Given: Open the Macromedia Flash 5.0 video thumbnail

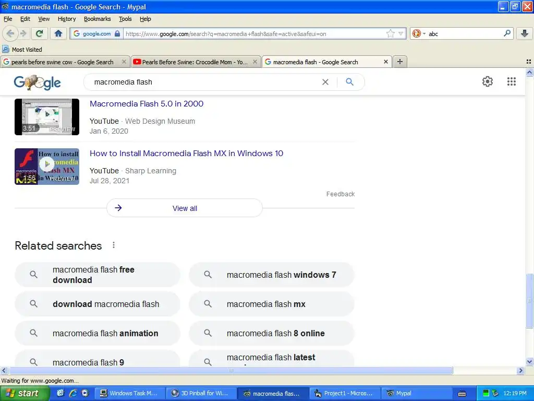Looking at the screenshot, I should [47, 117].
